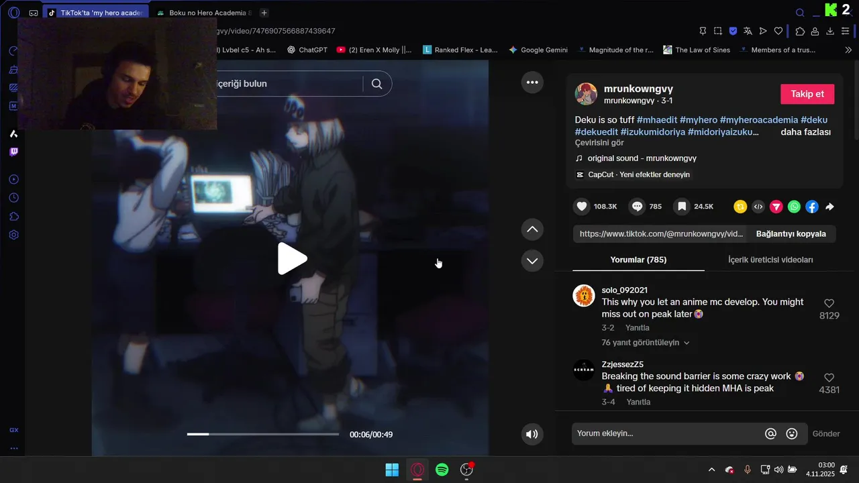The height and width of the screenshot is (483, 859).
Task: Switch to İçerik üreticisi videoları tab
Action: [x=770, y=260]
